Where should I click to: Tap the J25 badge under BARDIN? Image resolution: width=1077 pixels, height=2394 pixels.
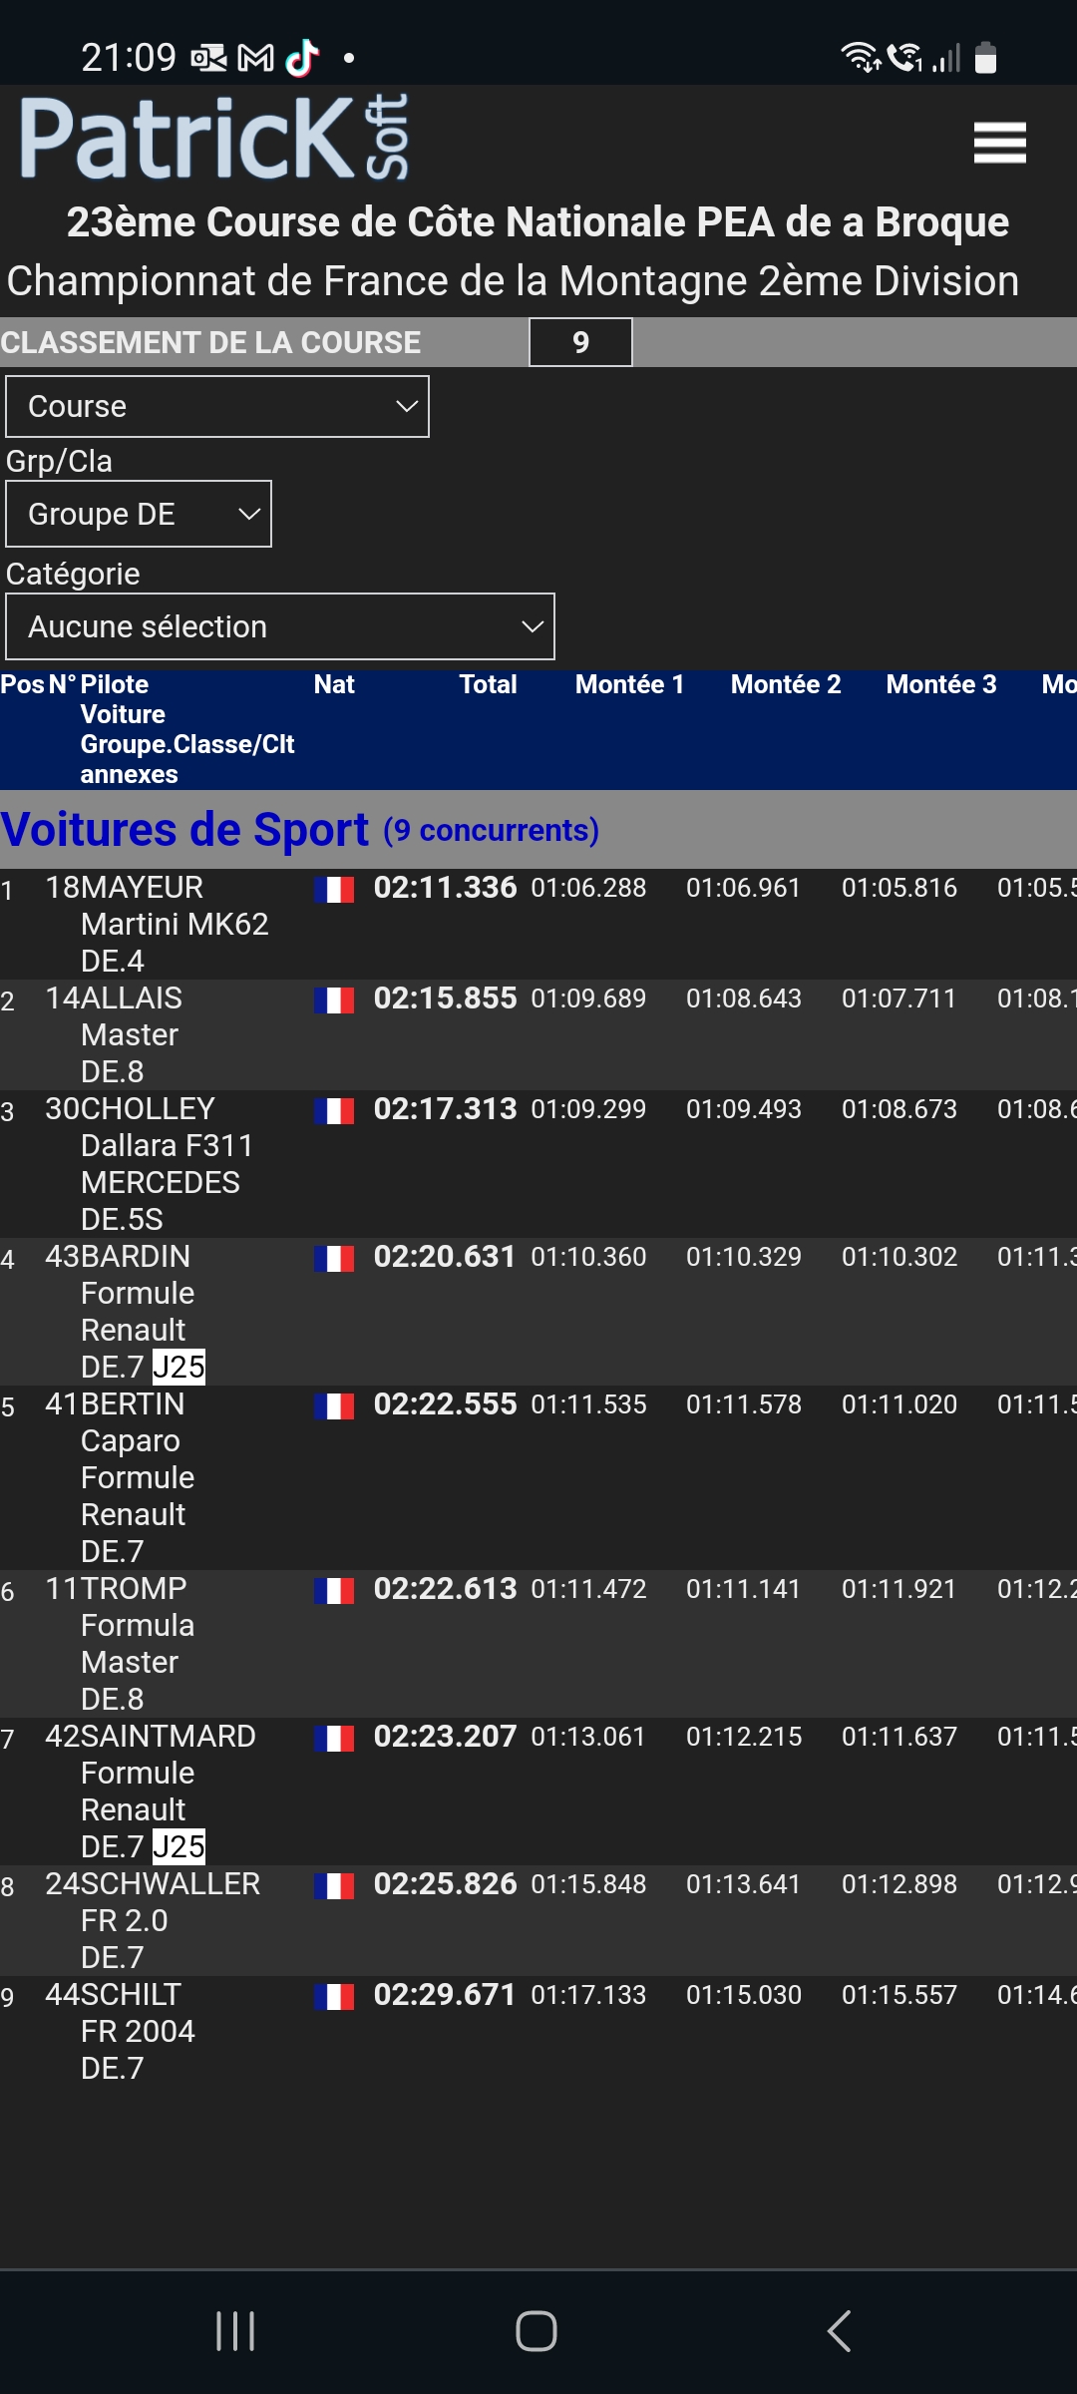pos(179,1367)
